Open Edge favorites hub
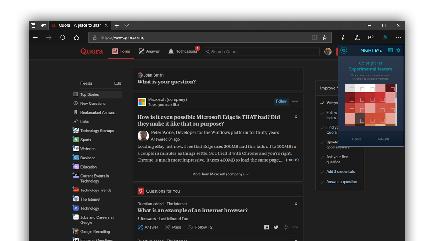The image size is (429, 241). (344, 37)
